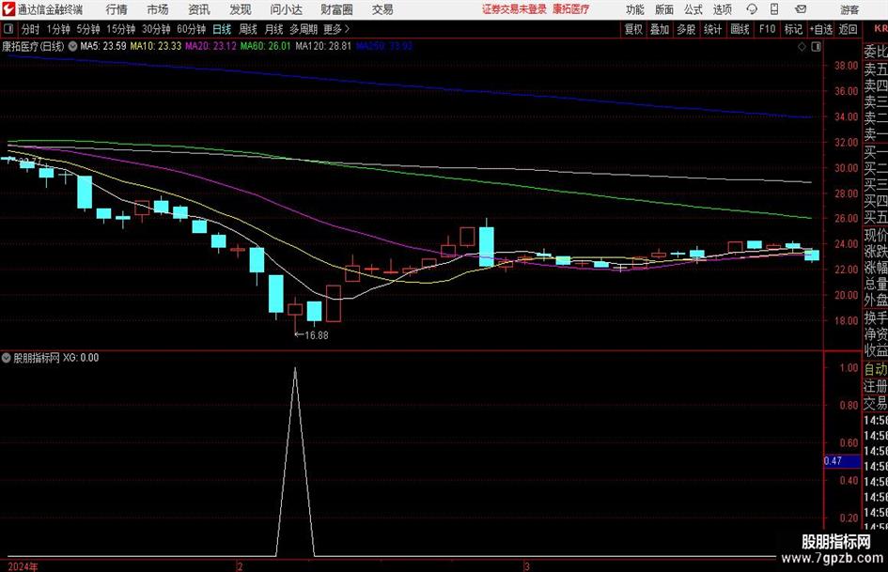Open the 行情 menu
Viewport: 888px width, 572px height.
[x=117, y=9]
